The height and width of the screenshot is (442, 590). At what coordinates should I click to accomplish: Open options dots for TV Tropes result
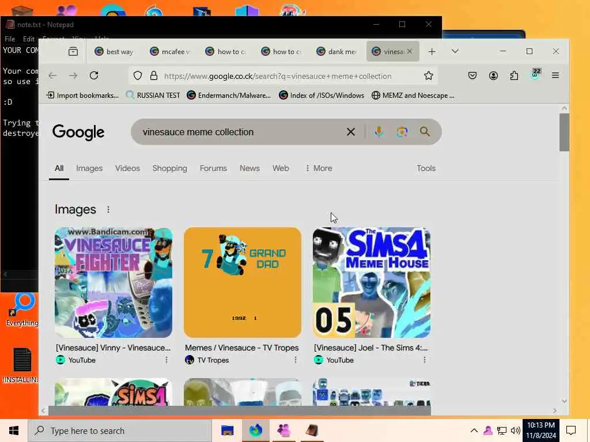pos(296,360)
